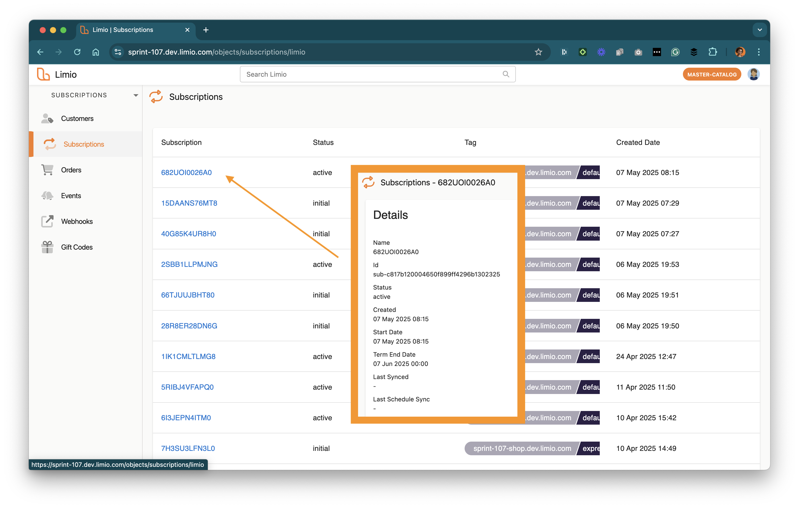Open the tab list chevron dropdown
Screen dimensions: 799x508
point(760,30)
